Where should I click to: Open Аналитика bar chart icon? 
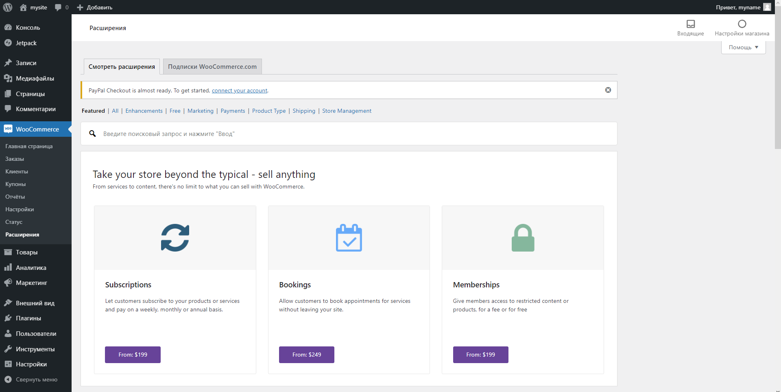[8, 267]
